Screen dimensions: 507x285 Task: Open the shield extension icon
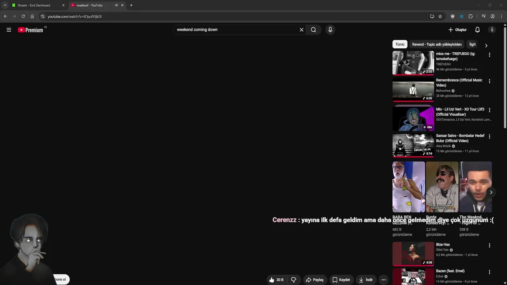pos(453,16)
